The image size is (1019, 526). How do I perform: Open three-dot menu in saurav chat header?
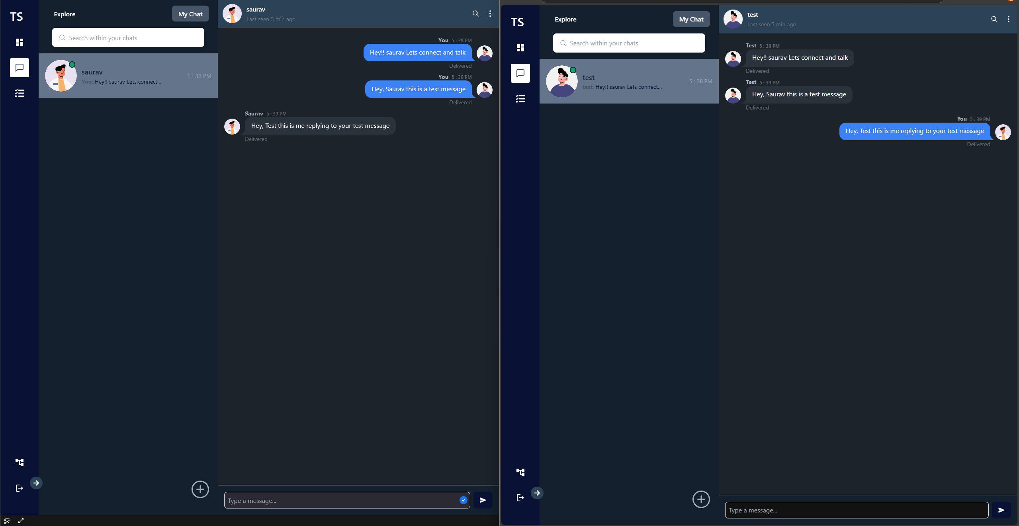[x=490, y=14]
